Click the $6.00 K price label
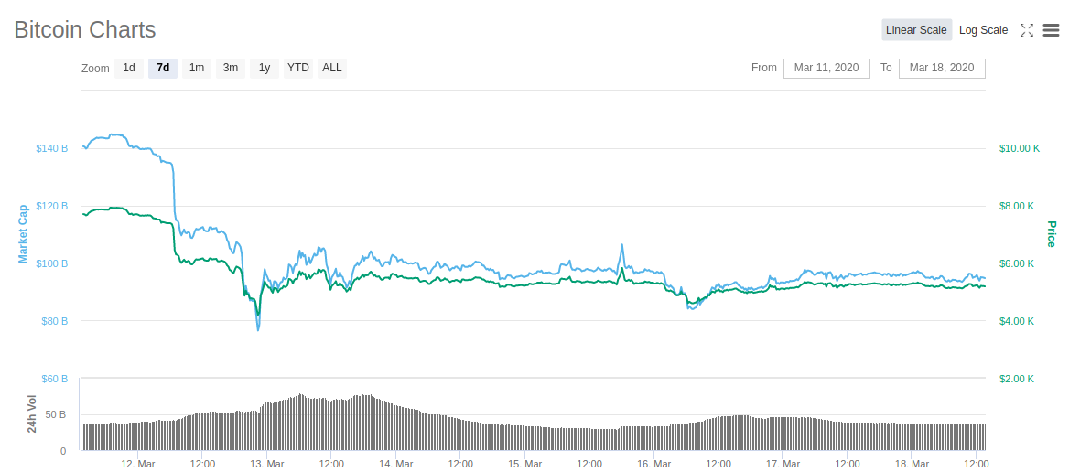Screen dimensions: 1080x472 pyautogui.click(x=1017, y=263)
